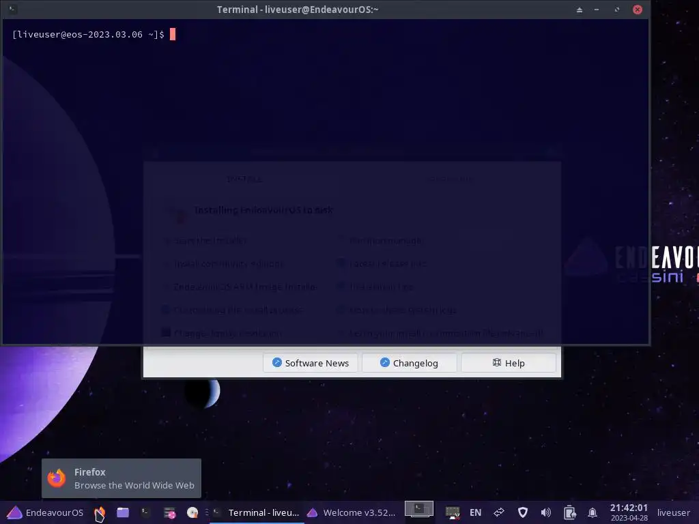Click the Changelog button
The height and width of the screenshot is (524, 699).
click(x=410, y=363)
